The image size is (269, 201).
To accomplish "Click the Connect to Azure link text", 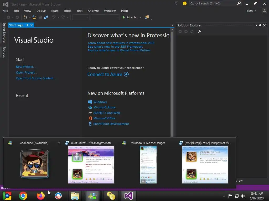I will pyautogui.click(x=105, y=74).
